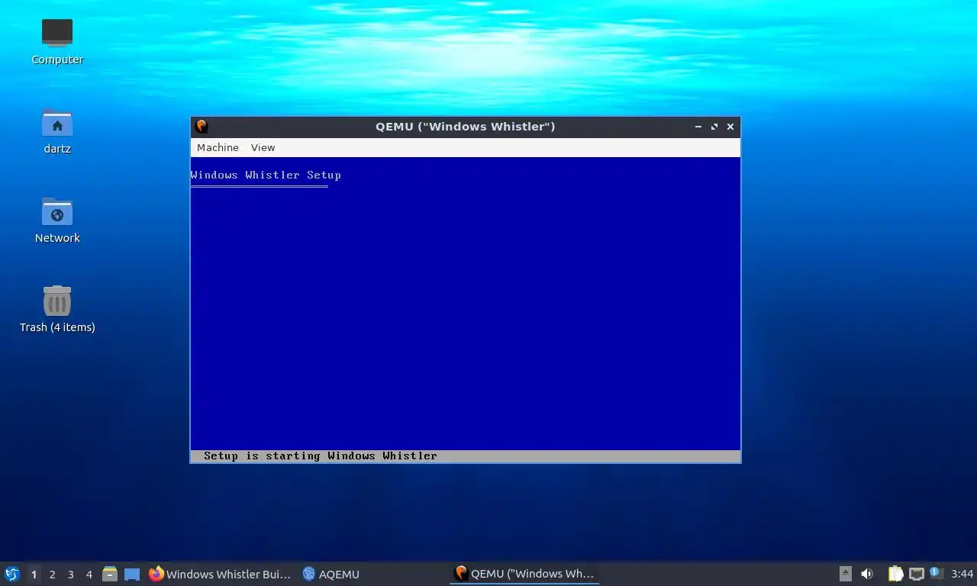This screenshot has height=586, width=977.
Task: Click inside the Windows Whistler Setup screen
Action: point(466,310)
